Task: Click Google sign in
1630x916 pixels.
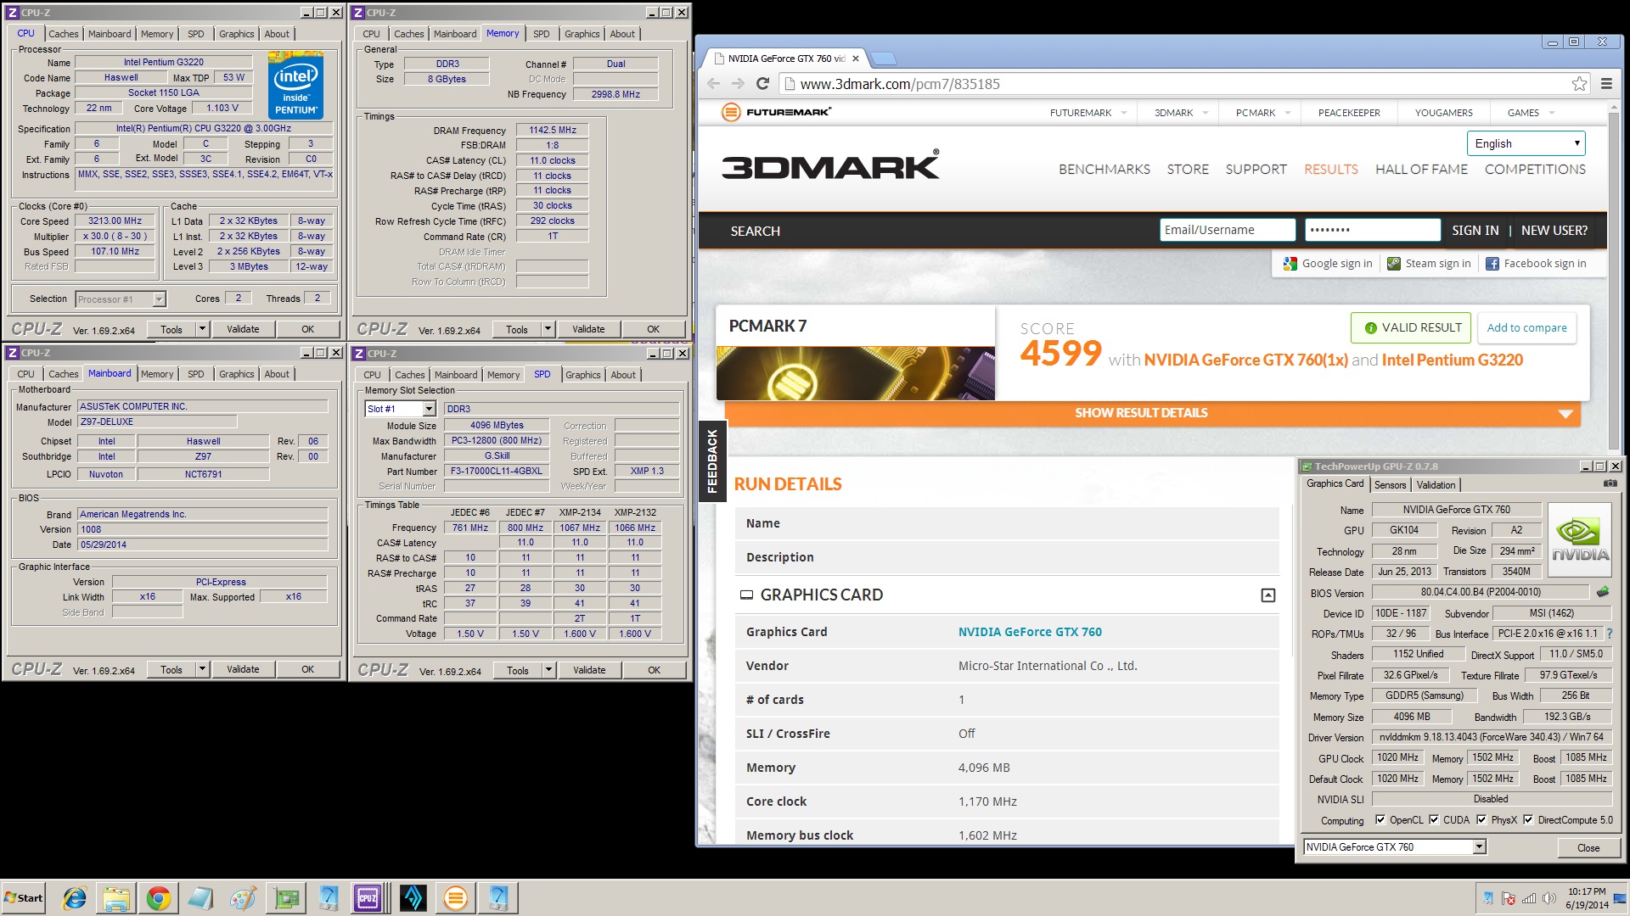Action: coord(1328,264)
